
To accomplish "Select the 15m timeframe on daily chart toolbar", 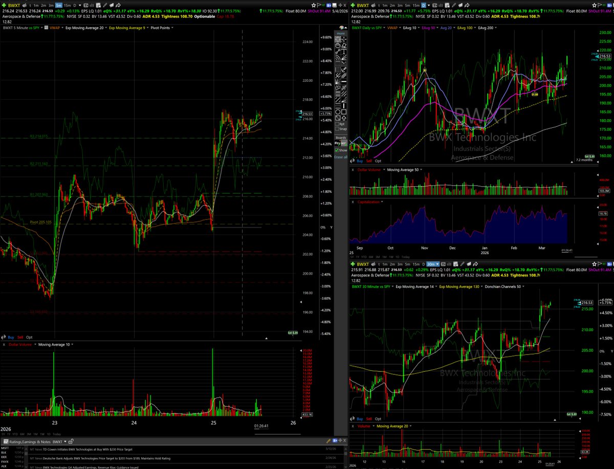I will coord(416,6).
